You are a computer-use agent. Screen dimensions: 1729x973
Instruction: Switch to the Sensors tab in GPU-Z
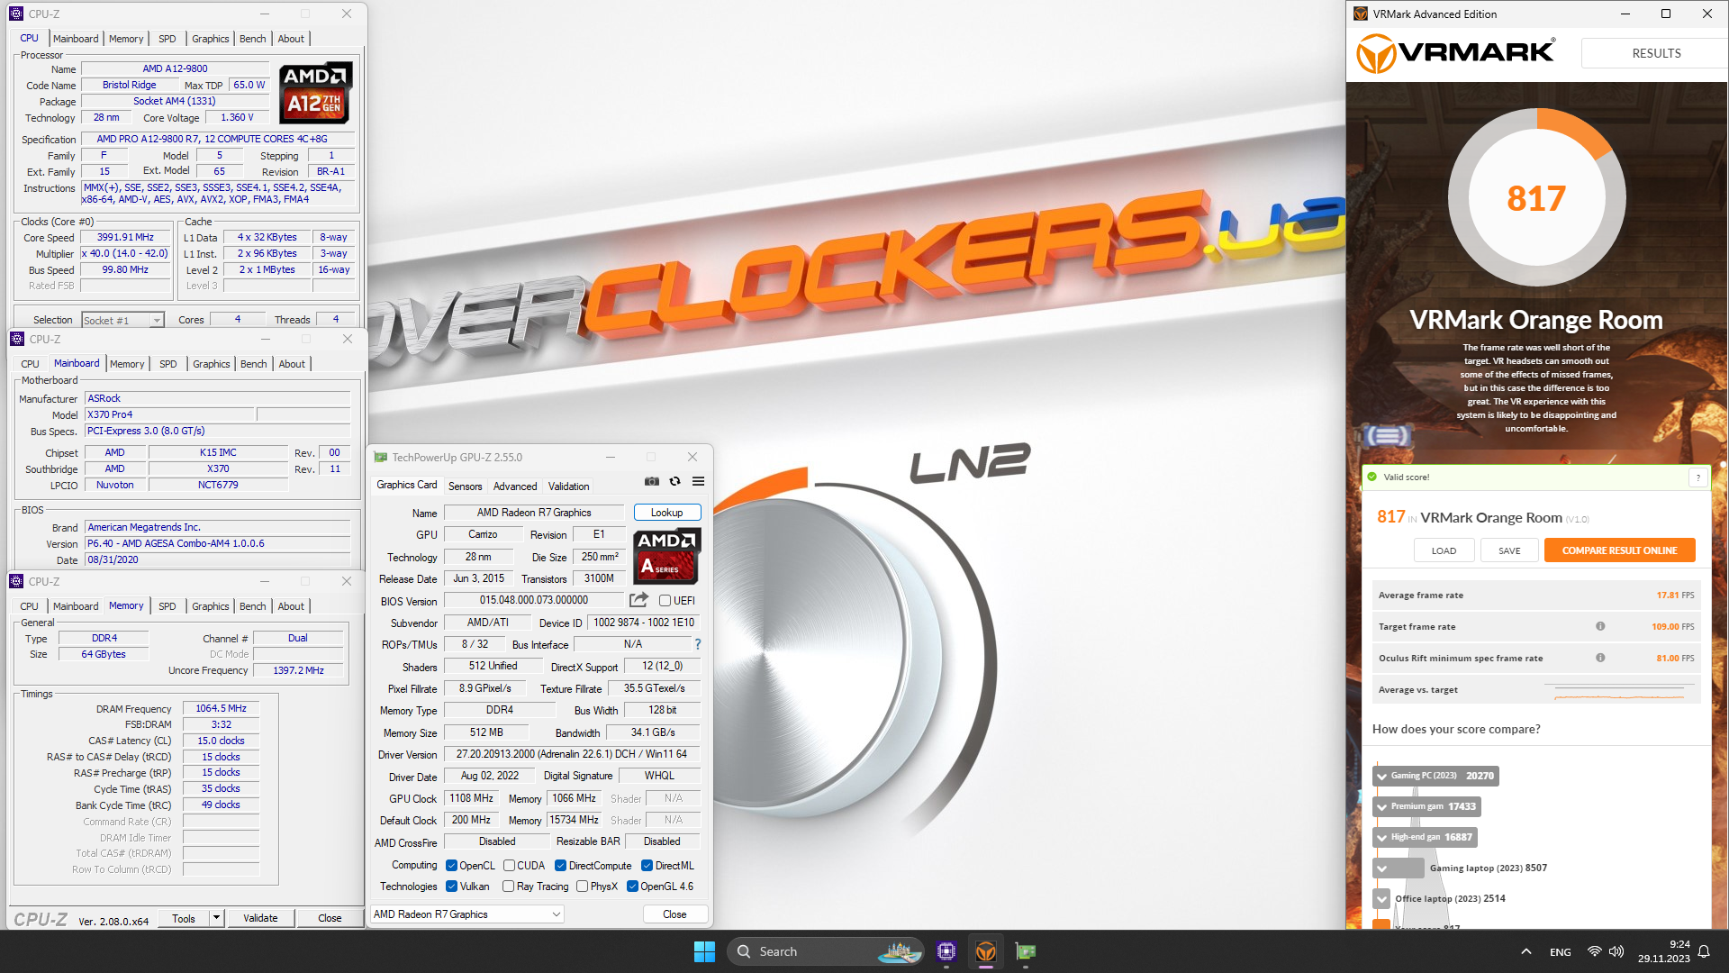tap(466, 486)
